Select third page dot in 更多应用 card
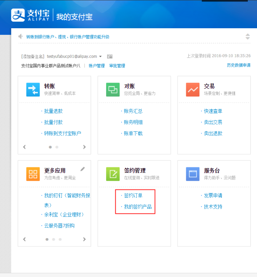Screen dimensions: 257x277 (x=60, y=239)
